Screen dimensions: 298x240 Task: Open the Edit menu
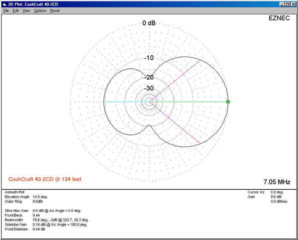point(16,11)
